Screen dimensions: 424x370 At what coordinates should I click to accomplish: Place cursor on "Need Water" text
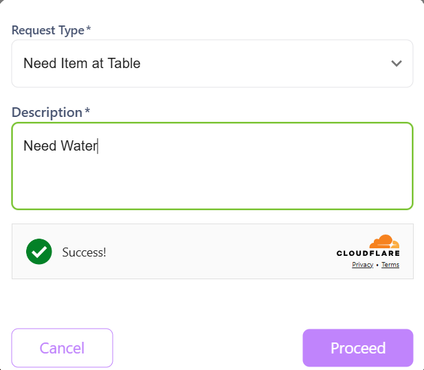click(x=60, y=146)
